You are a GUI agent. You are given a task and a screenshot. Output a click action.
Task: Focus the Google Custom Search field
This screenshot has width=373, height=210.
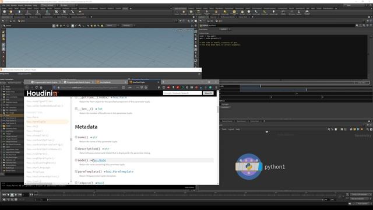tap(182, 93)
